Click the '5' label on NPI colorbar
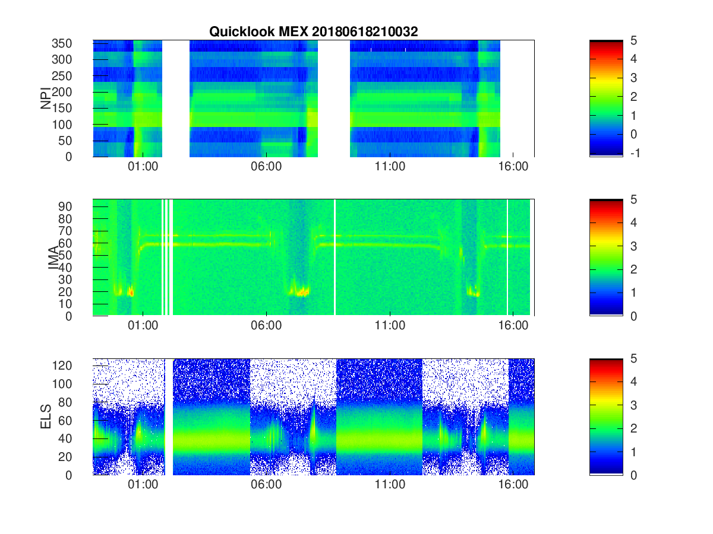713x534 pixels. pyautogui.click(x=633, y=40)
